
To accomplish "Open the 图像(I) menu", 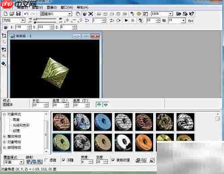I will [x=52, y=7].
